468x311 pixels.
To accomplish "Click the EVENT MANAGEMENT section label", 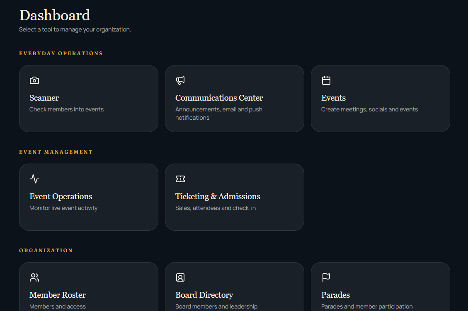I will point(56,152).
